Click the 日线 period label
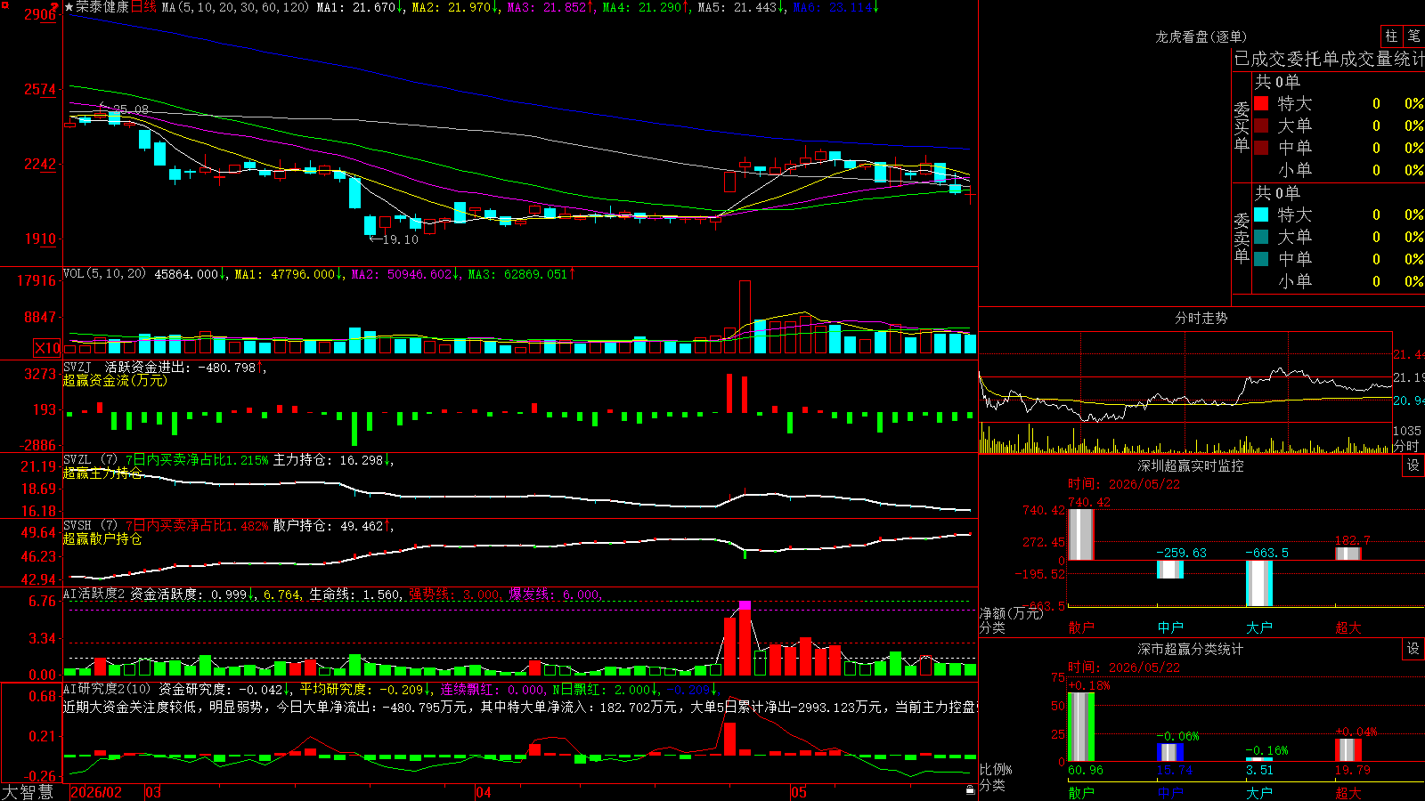This screenshot has width=1425, height=801. tap(143, 7)
